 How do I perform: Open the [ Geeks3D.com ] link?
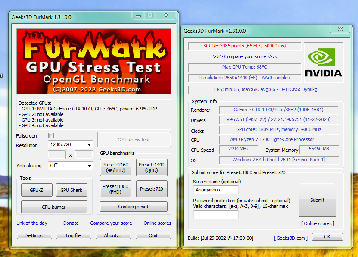tap(291, 238)
